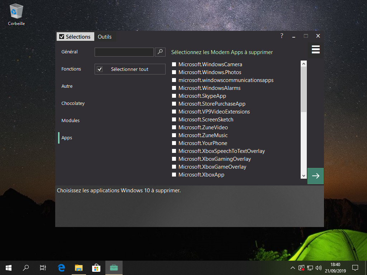
Task: Open the hamburger menu icon
Action: (x=315, y=49)
